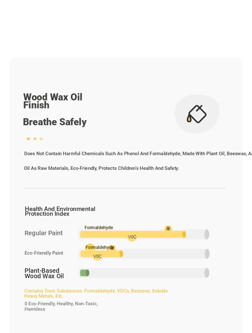This screenshot has width=252, height=333.
Task: Click the Breathe Safely heading
Action: [55, 122]
